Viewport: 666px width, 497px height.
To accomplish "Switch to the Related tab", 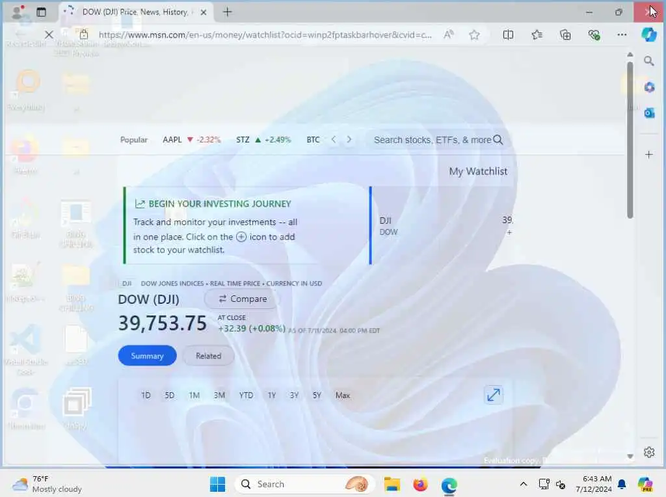I will click(x=209, y=356).
